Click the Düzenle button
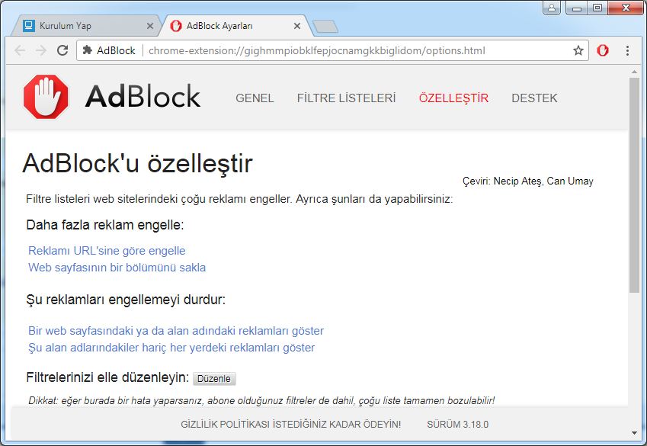 click(x=214, y=379)
